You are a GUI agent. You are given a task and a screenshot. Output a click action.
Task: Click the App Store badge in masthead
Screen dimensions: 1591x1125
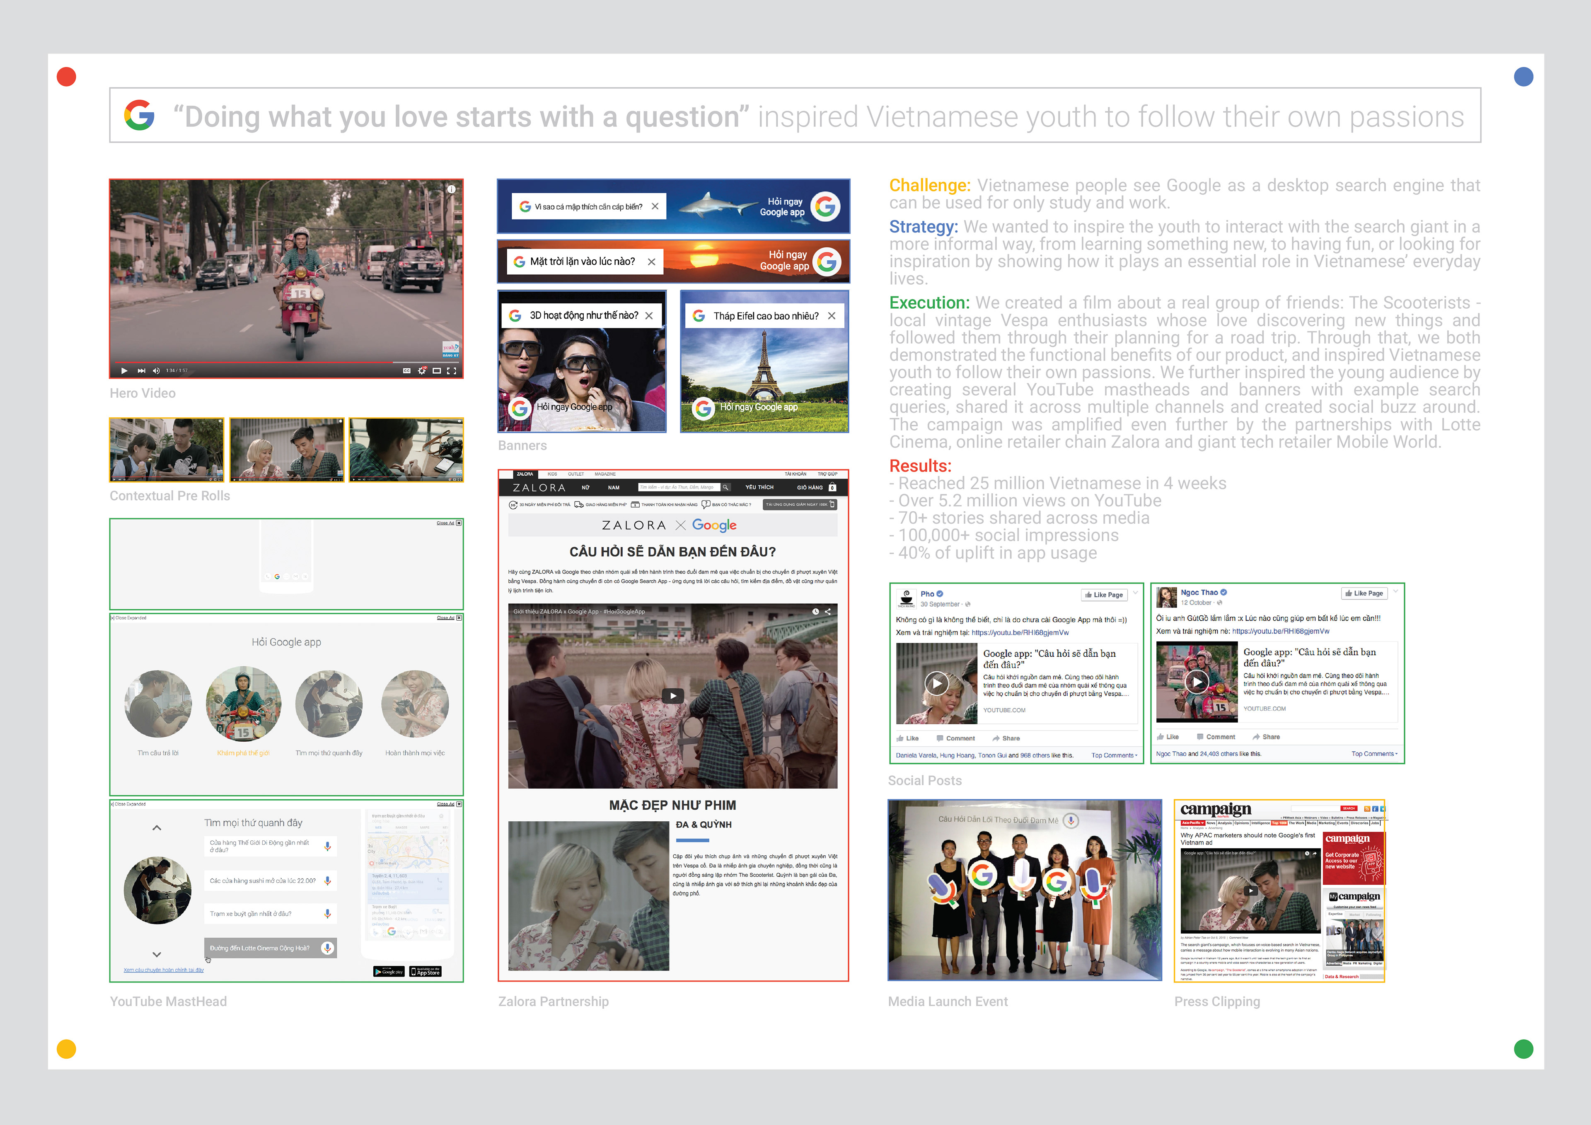point(425,972)
